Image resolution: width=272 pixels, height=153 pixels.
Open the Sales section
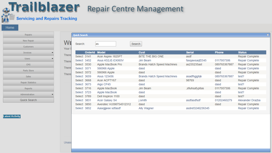tap(28, 77)
